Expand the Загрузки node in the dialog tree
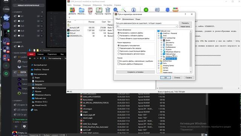This screenshot has height=136, width=241. [x=161, y=45]
